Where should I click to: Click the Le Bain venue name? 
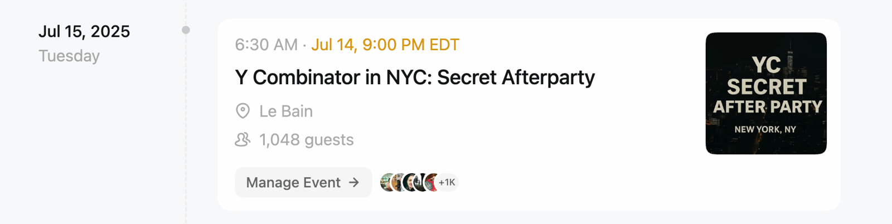[286, 111]
